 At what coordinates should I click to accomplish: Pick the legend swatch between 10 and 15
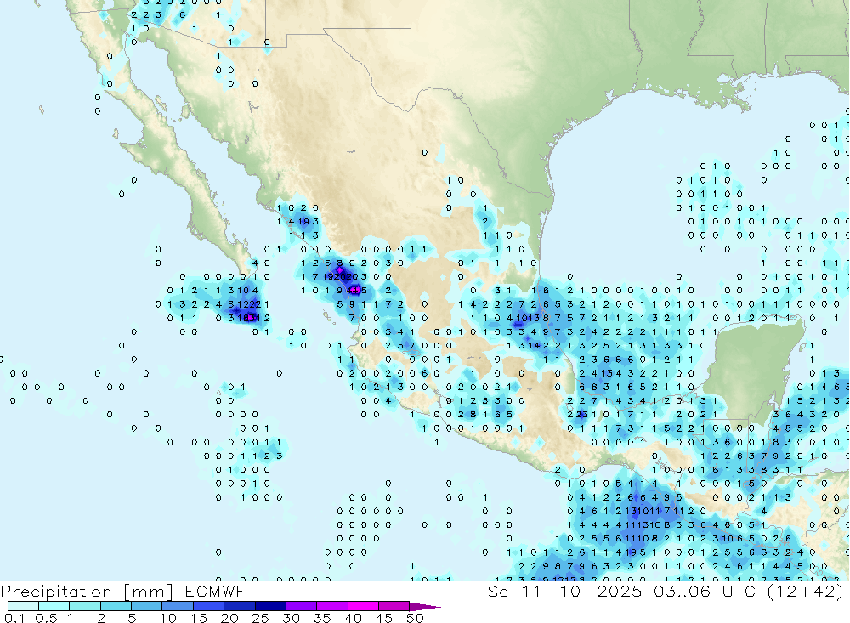pyautogui.click(x=178, y=606)
